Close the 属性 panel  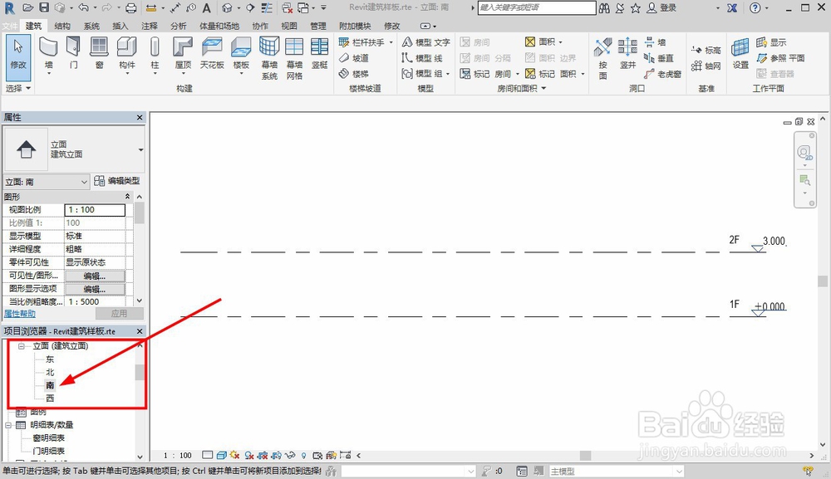point(140,118)
